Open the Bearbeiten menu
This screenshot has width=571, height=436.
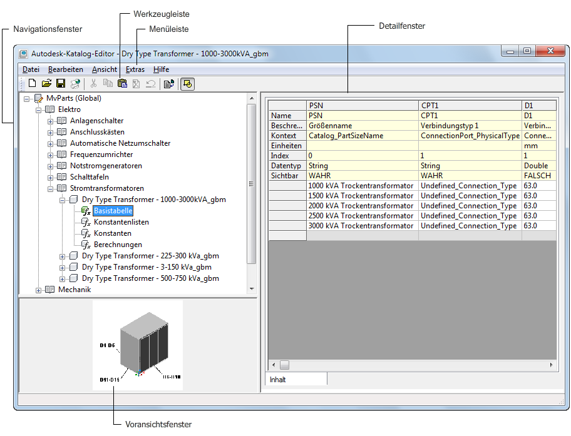pos(66,69)
